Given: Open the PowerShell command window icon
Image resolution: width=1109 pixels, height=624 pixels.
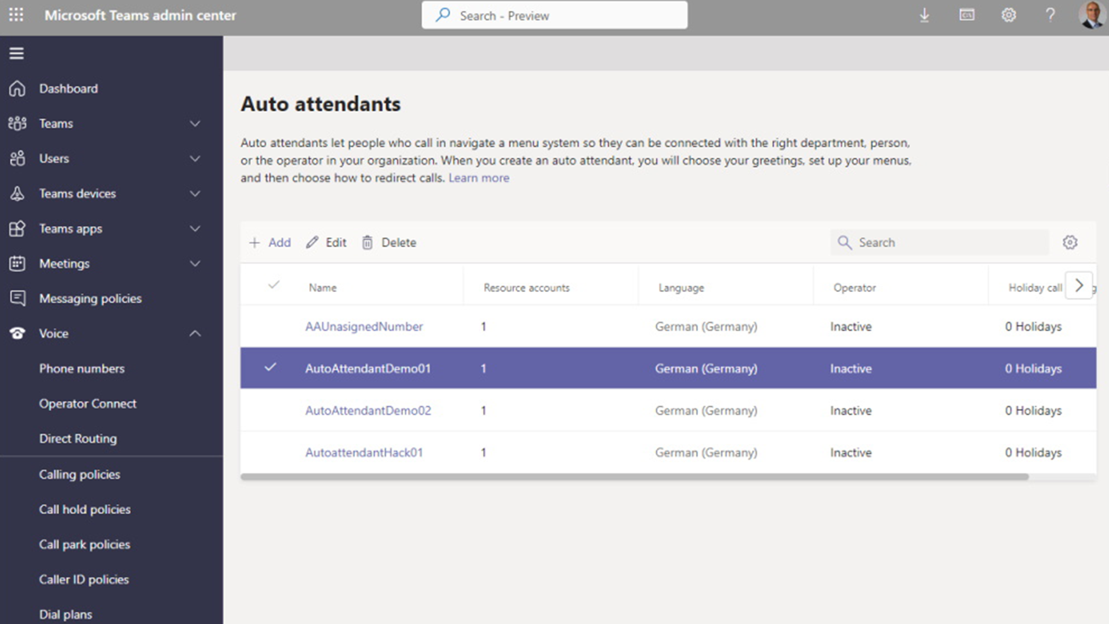Looking at the screenshot, I should coord(967,15).
